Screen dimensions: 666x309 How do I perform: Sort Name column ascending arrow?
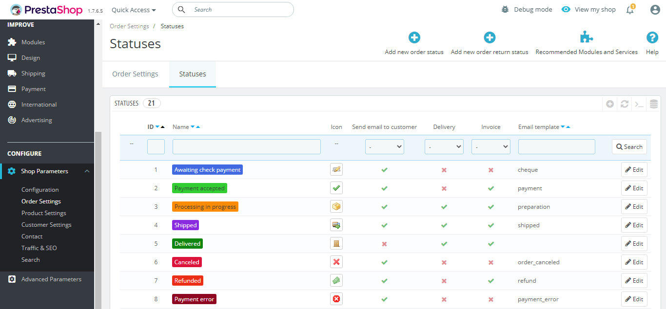pos(198,127)
